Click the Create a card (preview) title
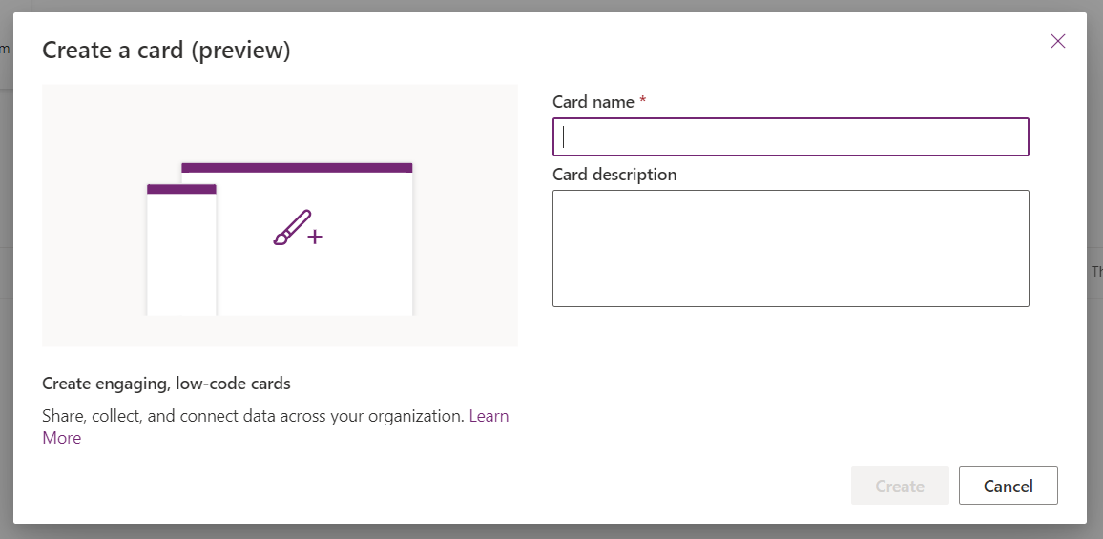The height and width of the screenshot is (539, 1103). [166, 50]
